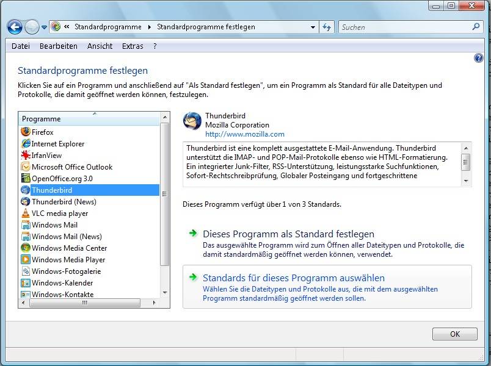
Task: Select 'Windows Media Center' in program list
Action: point(69,248)
